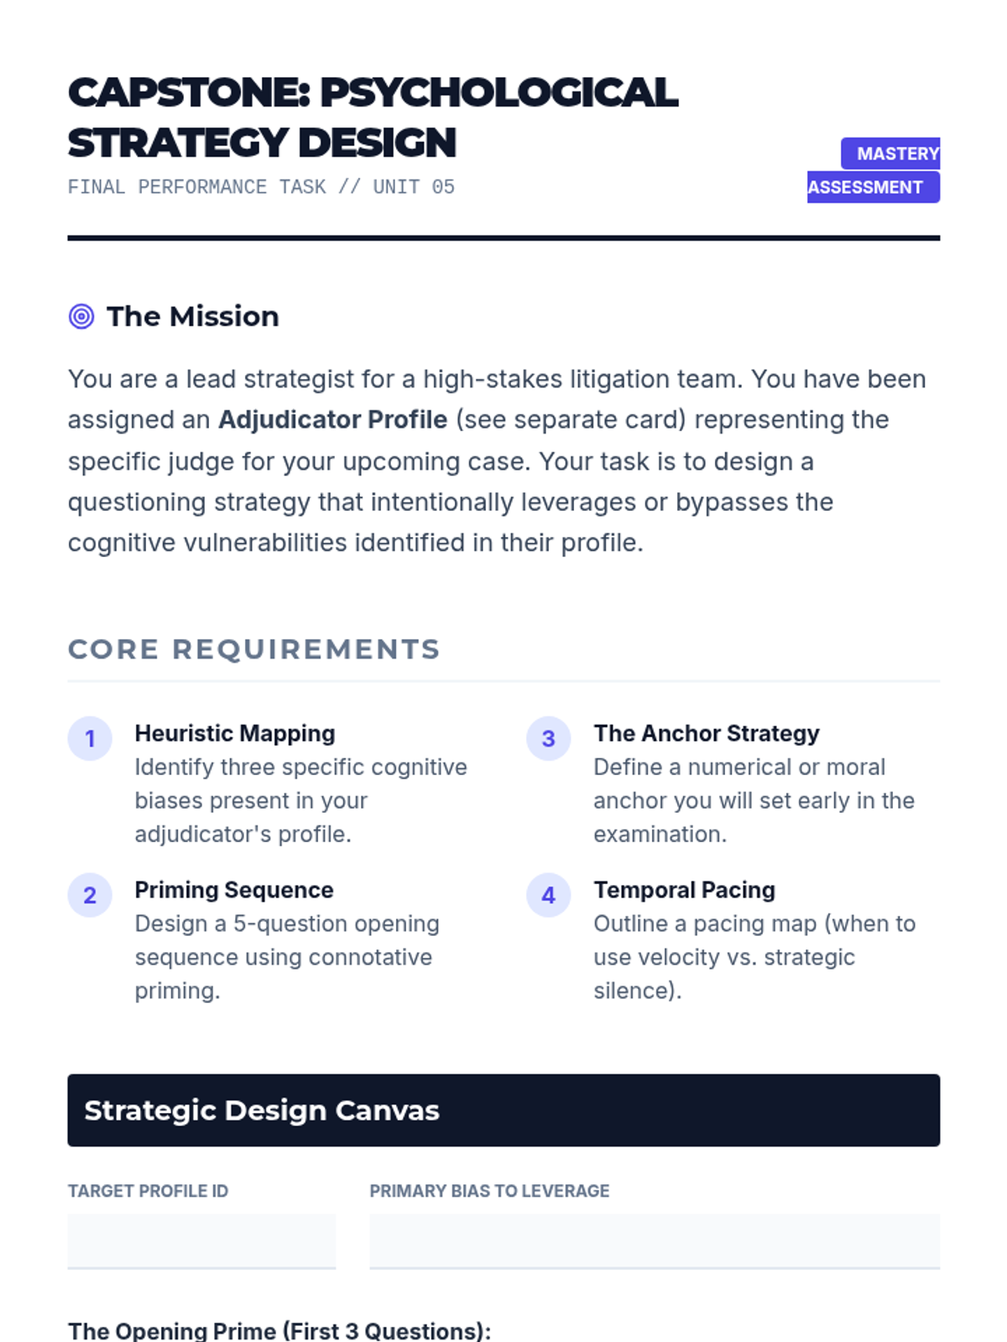Viewport: 1007px width, 1342px height.
Task: Click the Primary Bias to Leverage field
Action: pyautogui.click(x=654, y=1241)
